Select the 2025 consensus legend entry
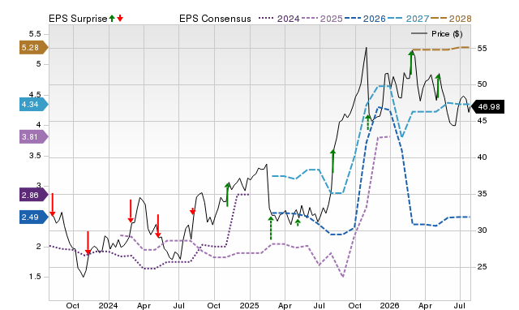The image size is (519, 310). point(322,19)
